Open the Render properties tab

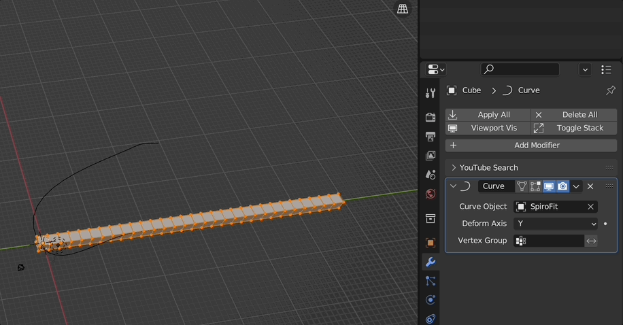[431, 117]
